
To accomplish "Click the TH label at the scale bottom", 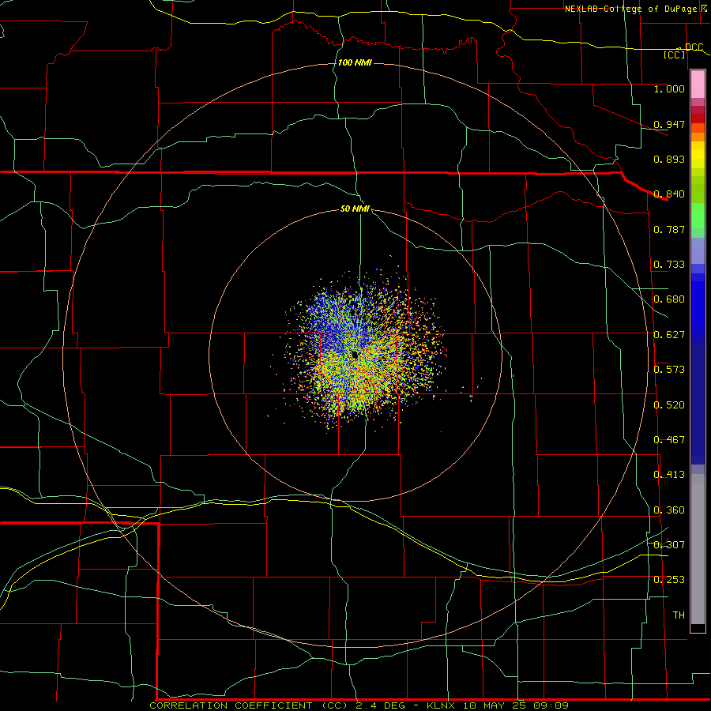I will point(679,615).
